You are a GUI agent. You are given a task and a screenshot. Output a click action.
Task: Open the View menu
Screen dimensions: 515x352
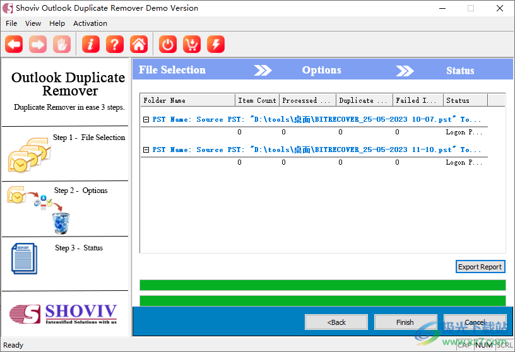click(33, 23)
